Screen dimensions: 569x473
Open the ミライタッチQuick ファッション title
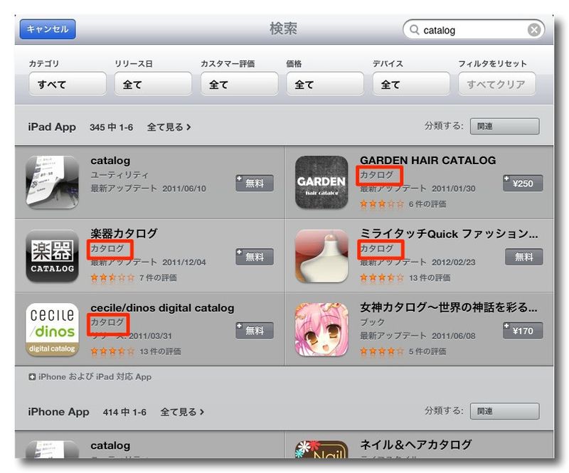pos(449,234)
